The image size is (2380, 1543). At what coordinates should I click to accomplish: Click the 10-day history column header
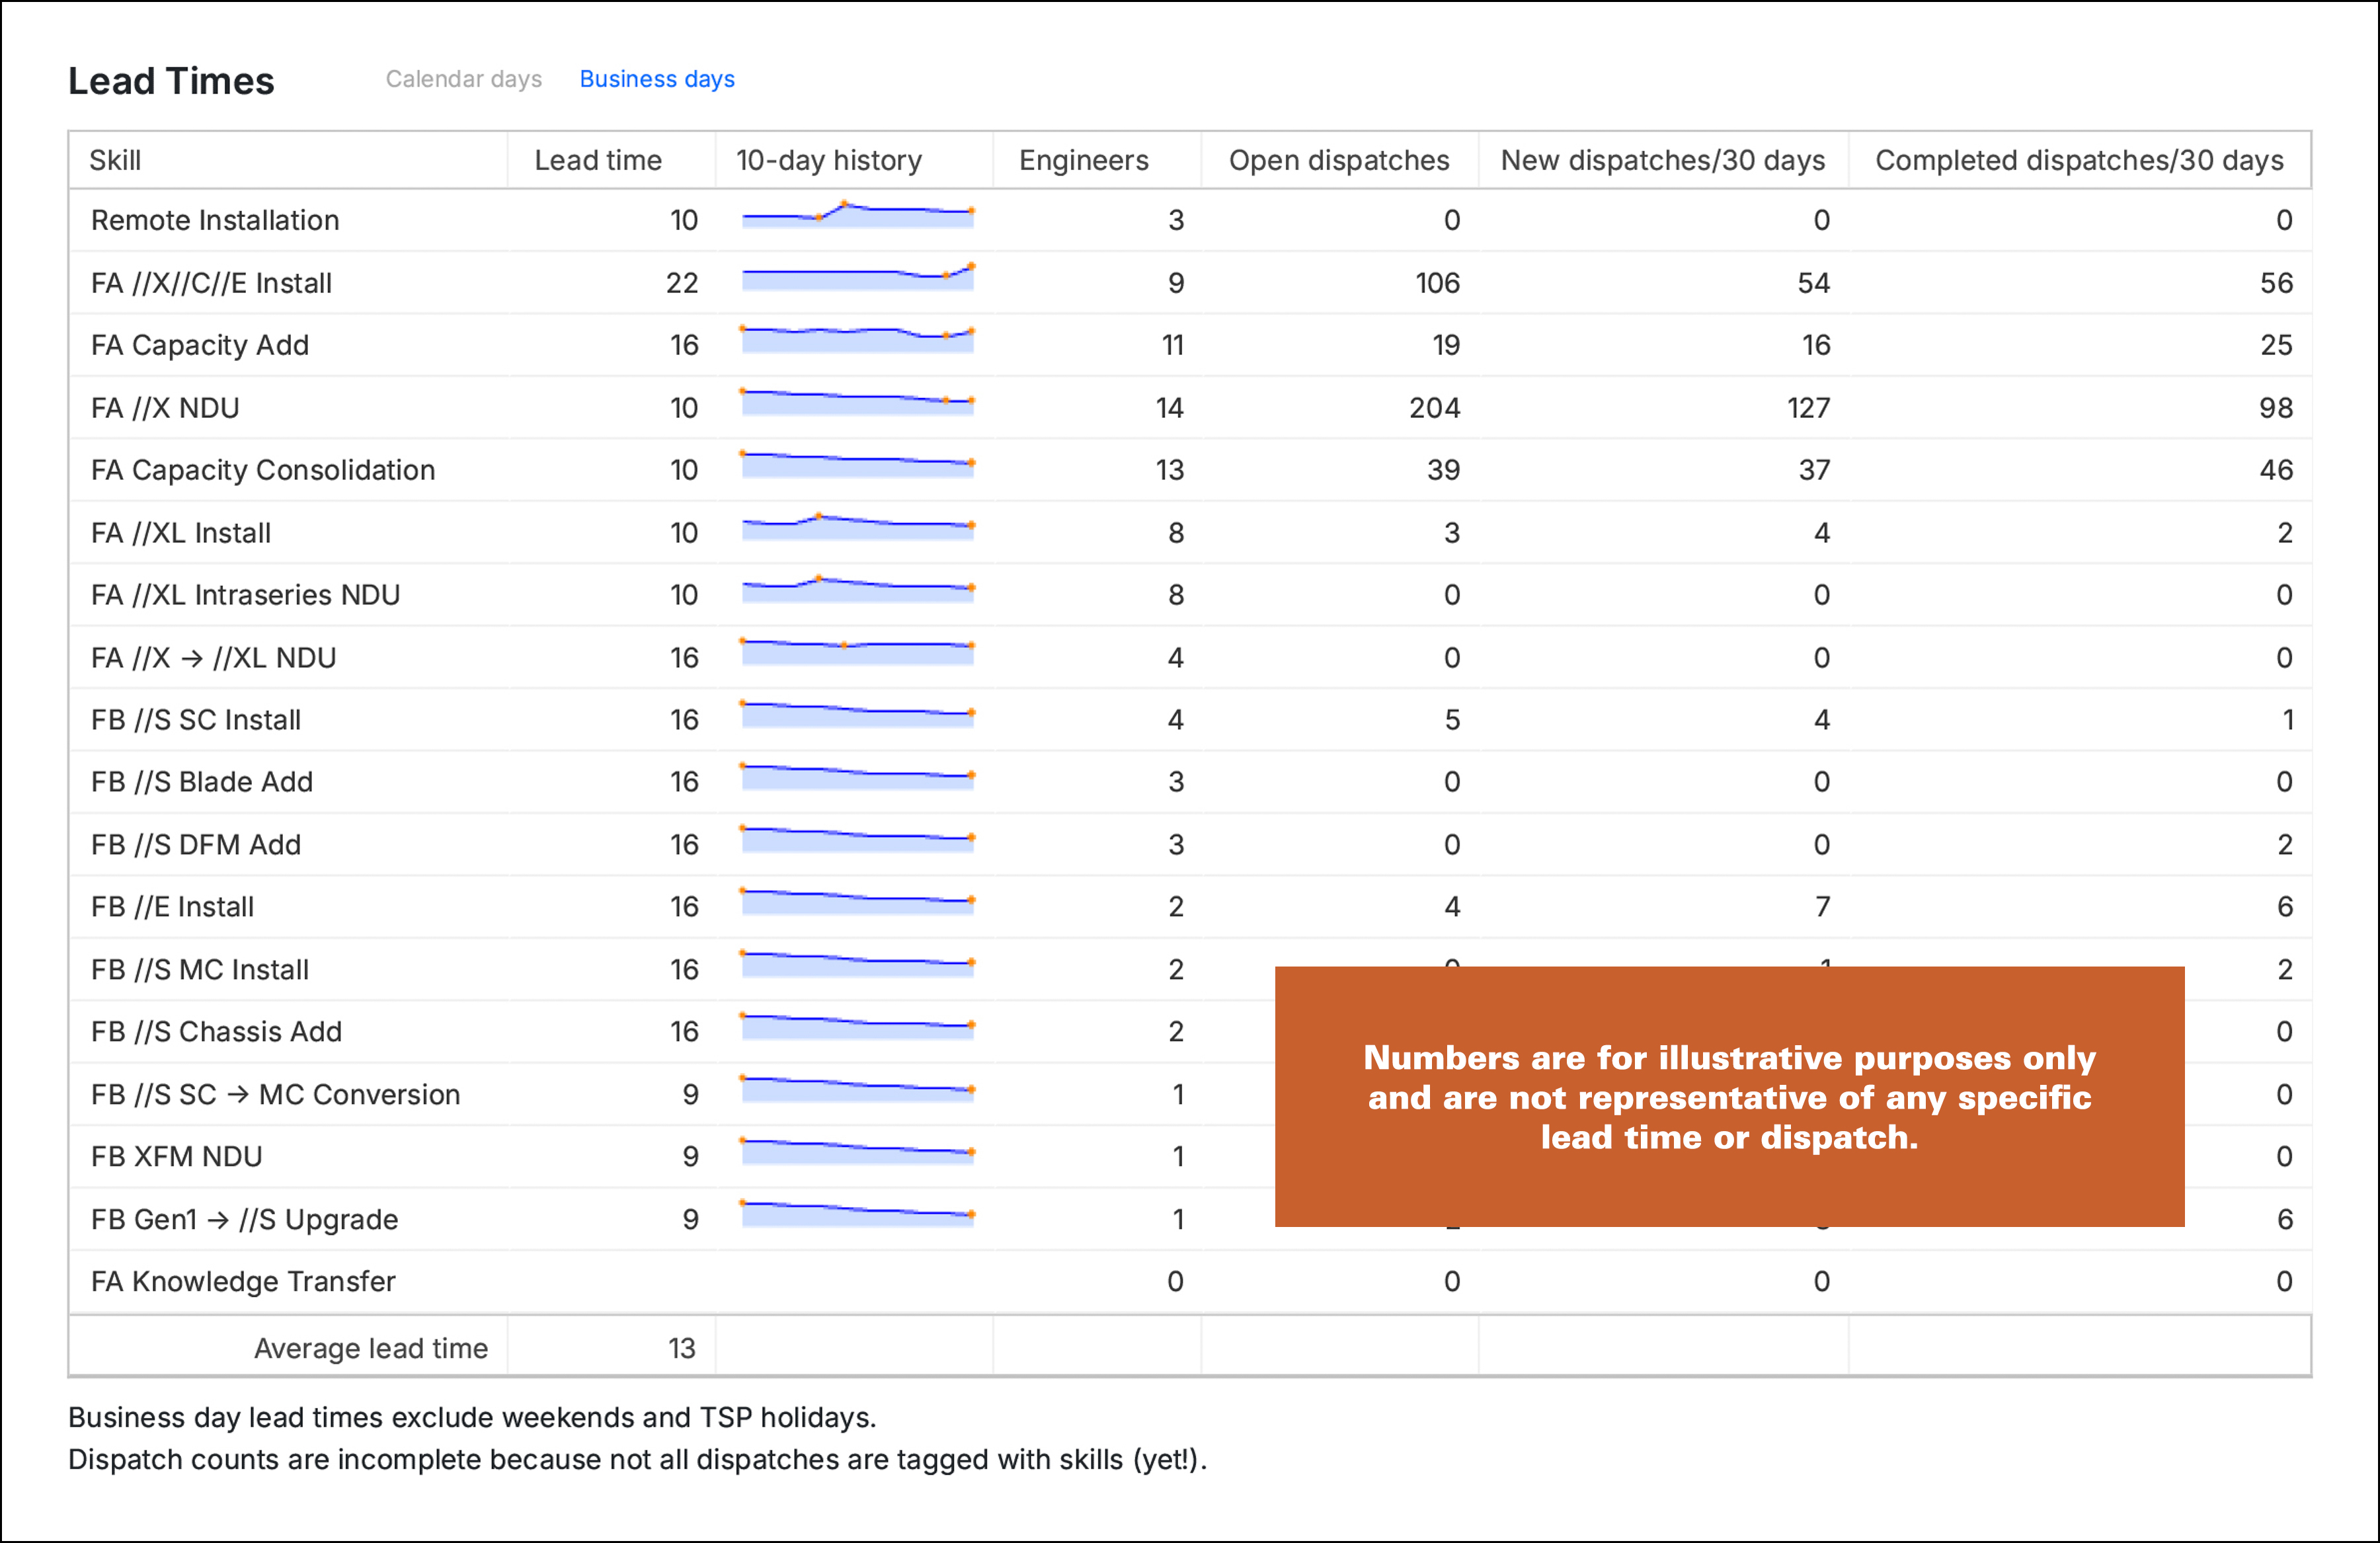point(828,160)
